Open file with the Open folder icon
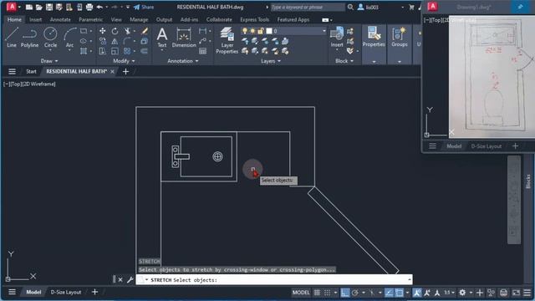 [39, 7]
